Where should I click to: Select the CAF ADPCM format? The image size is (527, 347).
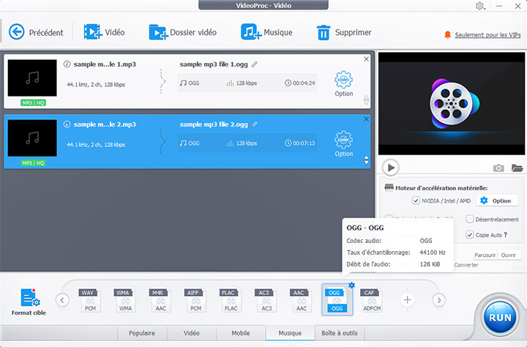(x=372, y=300)
